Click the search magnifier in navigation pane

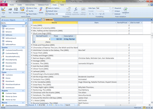(26, 23)
